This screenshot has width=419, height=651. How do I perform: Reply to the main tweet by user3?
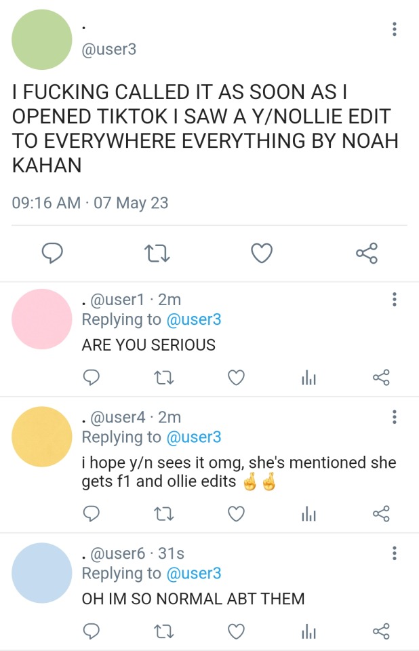tap(53, 254)
